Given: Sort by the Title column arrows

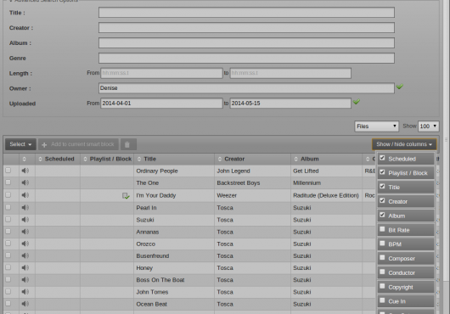Looking at the screenshot, I should click(139, 160).
